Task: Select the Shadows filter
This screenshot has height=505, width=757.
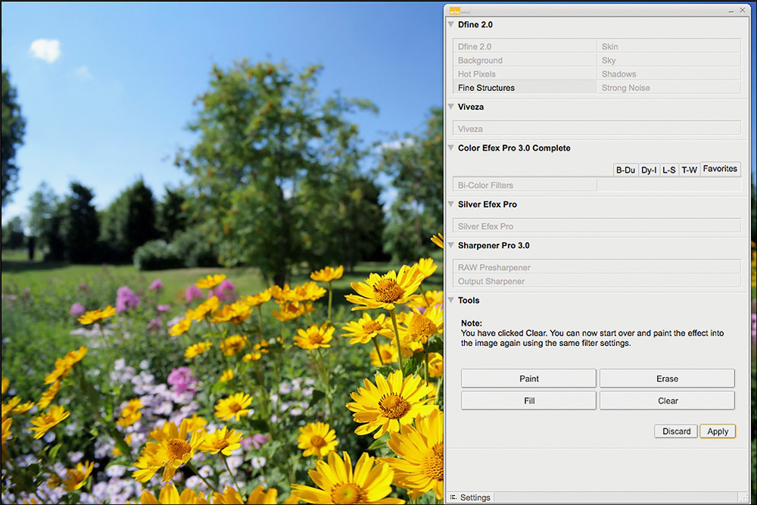Action: pos(668,74)
